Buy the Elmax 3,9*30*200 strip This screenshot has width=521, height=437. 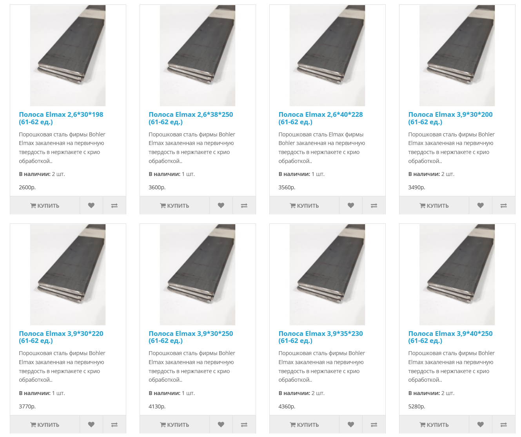(434, 205)
